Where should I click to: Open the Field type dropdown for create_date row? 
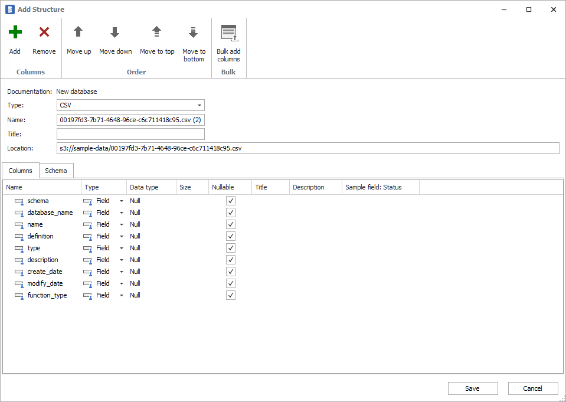pyautogui.click(x=122, y=272)
